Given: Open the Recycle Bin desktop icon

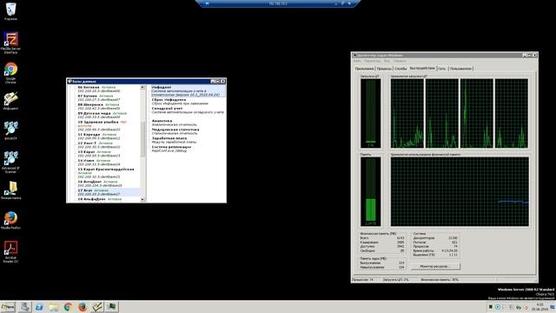Looking at the screenshot, I should [10, 10].
